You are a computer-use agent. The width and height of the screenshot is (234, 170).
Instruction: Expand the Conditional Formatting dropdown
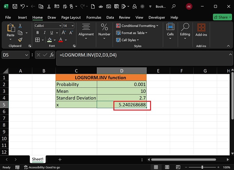click(137, 26)
